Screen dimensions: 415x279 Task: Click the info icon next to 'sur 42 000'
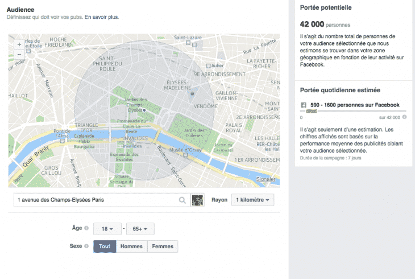(404, 117)
